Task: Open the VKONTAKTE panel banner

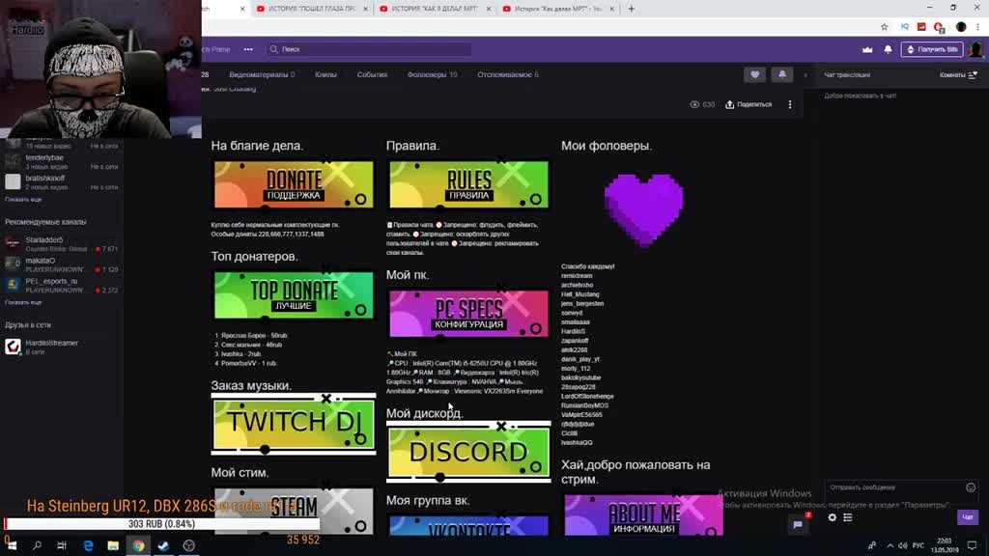Action: coord(468,526)
